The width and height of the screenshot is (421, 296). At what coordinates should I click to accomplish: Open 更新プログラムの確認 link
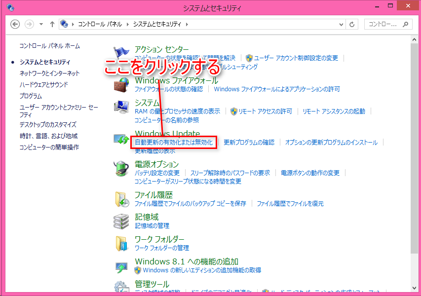(x=249, y=142)
